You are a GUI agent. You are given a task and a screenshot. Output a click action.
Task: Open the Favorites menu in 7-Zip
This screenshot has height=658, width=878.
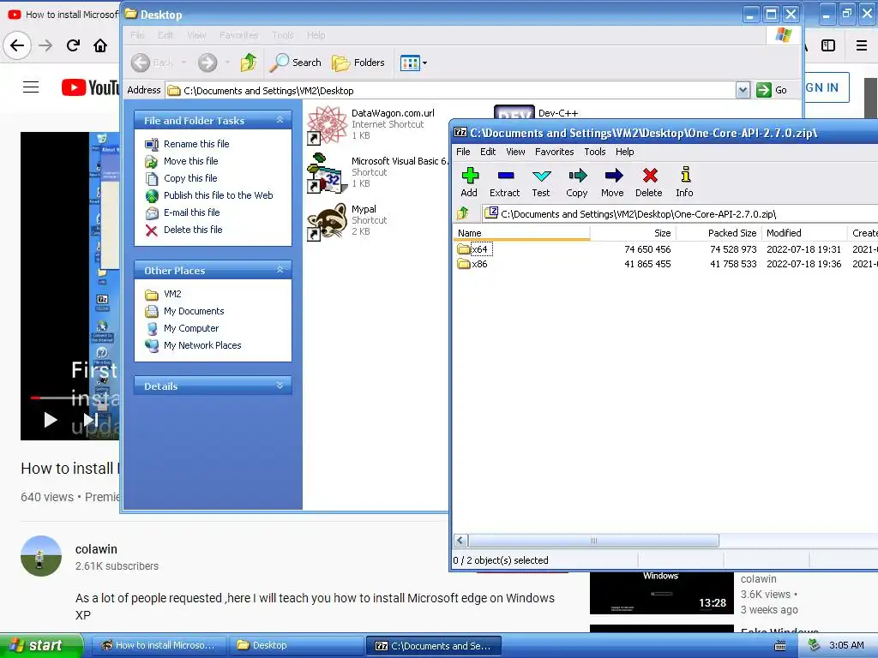click(555, 152)
